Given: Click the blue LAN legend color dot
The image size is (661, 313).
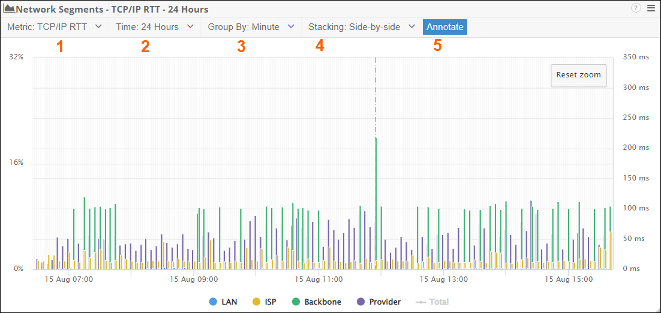Looking at the screenshot, I should 213,302.
